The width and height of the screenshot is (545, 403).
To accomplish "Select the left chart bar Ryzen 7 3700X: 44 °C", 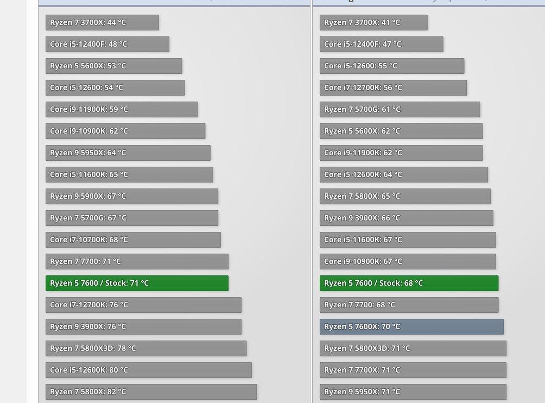I will (102, 22).
